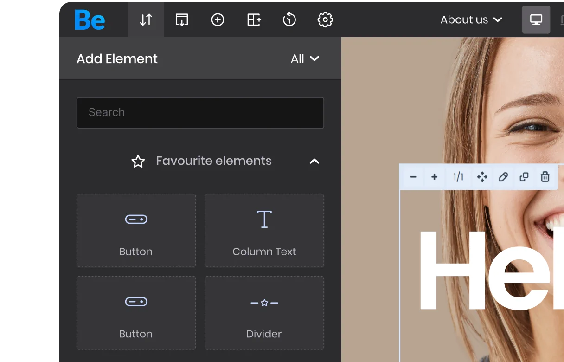564x362 pixels.
Task: Click the Be logo
Action: click(x=90, y=20)
